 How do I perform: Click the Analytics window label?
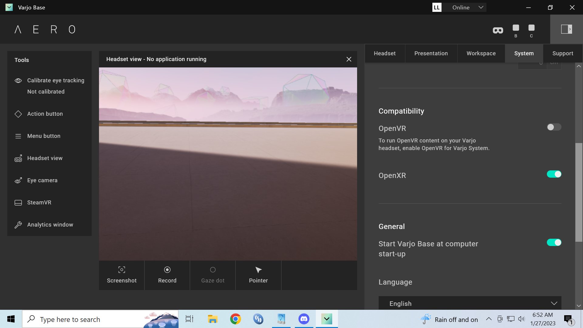(50, 225)
